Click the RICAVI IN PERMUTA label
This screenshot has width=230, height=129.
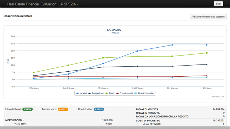[x=148, y=113]
